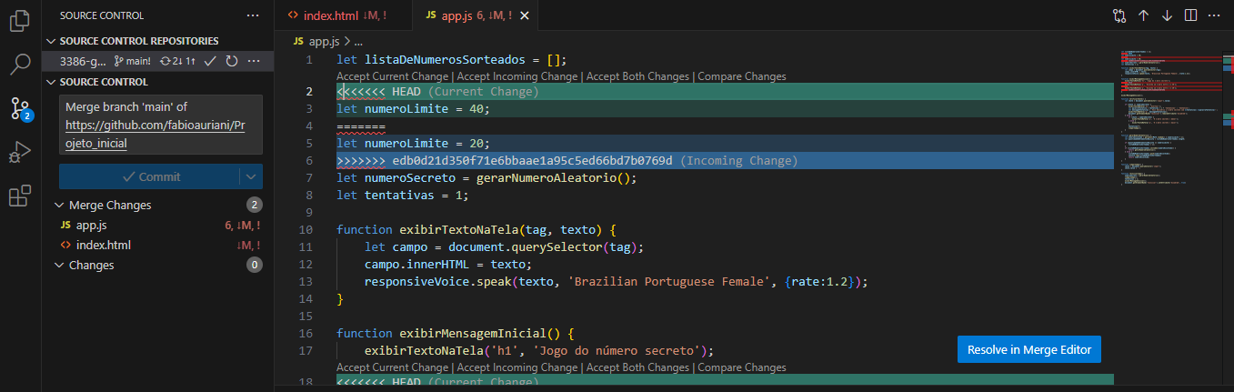
Task: Switch to the index.html editor tab
Action: pos(342,15)
